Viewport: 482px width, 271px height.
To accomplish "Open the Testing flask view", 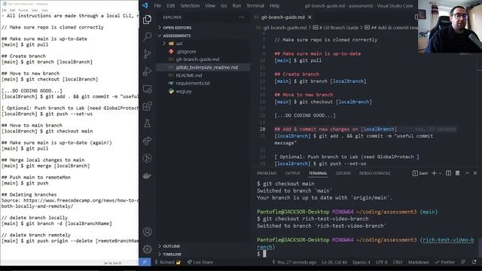I will 148,123.
